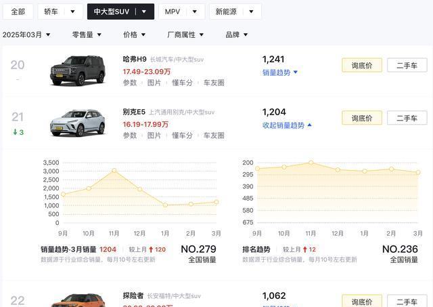Viewport: 433px width, 307px height.
Task: Switch to the 新能源 tab
Action: tap(235, 12)
